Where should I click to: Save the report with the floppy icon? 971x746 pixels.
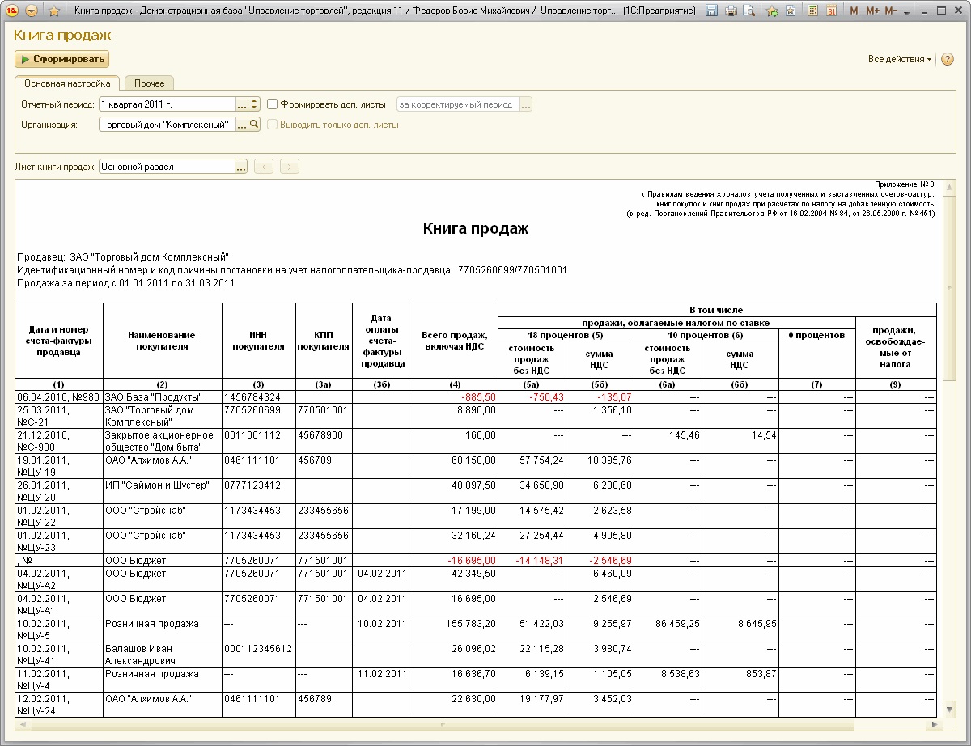(712, 11)
